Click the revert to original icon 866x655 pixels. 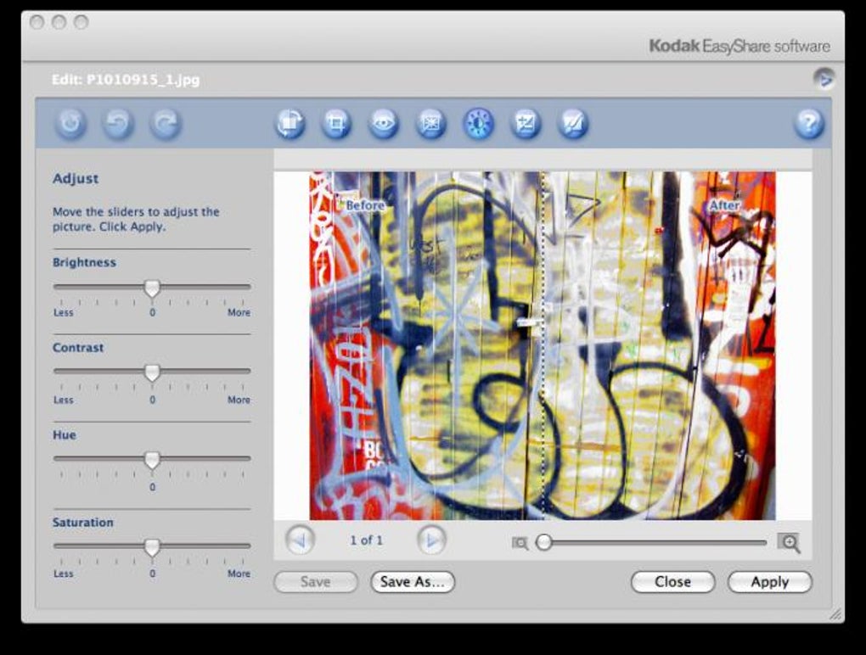pos(70,122)
